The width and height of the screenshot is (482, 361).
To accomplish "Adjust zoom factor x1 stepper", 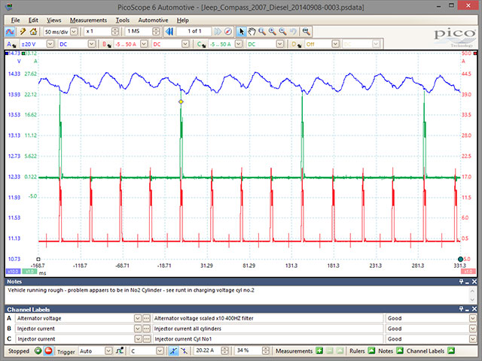I will (115, 32).
